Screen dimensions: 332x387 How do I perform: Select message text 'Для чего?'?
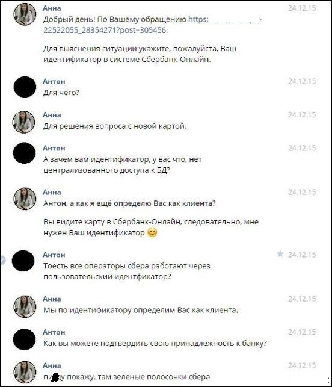pos(61,93)
